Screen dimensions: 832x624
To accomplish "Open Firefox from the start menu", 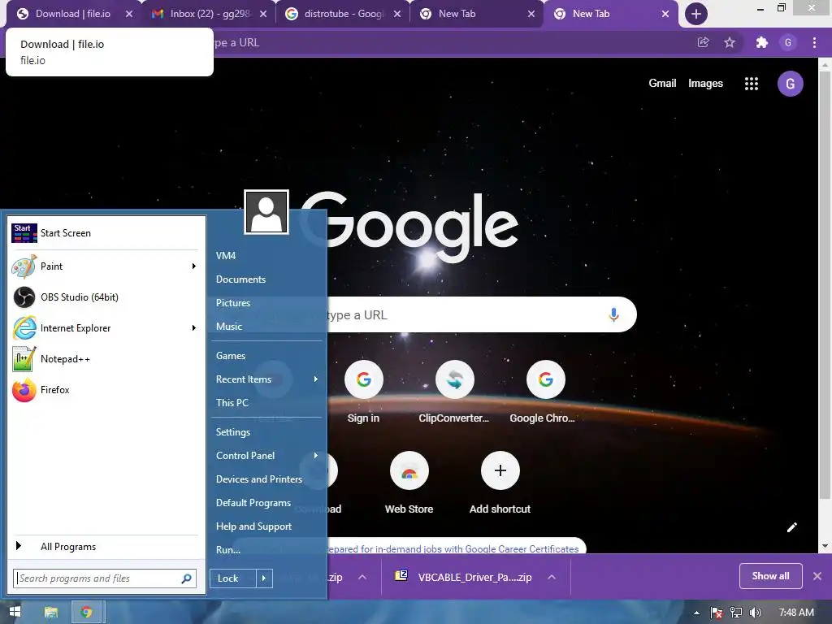I will coord(104,389).
